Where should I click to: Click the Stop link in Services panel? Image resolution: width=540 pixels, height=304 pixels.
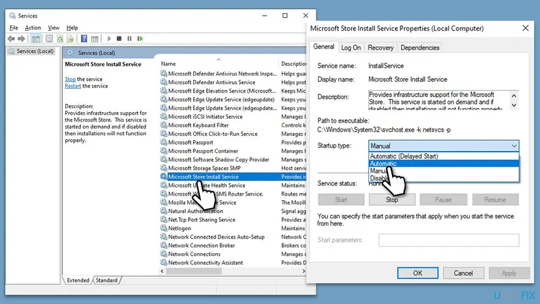tap(70, 79)
